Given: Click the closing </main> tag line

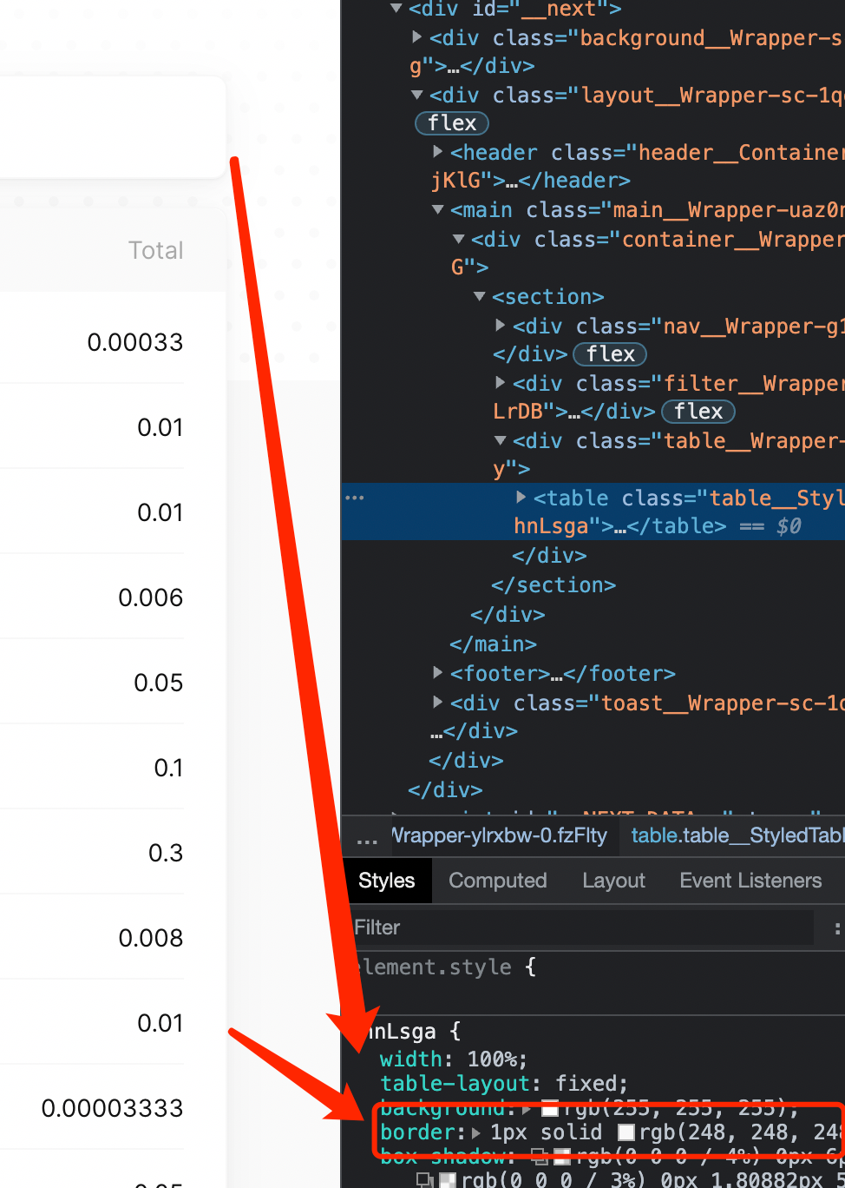Looking at the screenshot, I should click(493, 644).
